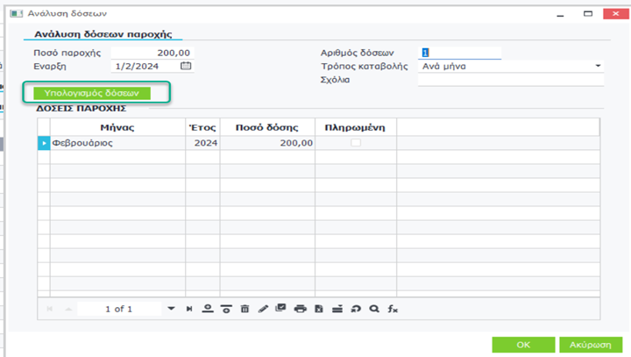Click the Σχόλια comments field

tap(511, 80)
